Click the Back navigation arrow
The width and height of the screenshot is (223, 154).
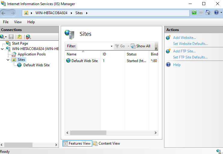3,13
